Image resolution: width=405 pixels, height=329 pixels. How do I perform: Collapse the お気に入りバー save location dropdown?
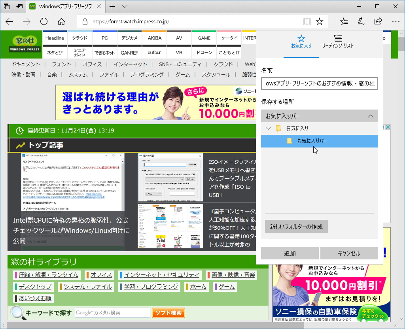click(x=371, y=116)
